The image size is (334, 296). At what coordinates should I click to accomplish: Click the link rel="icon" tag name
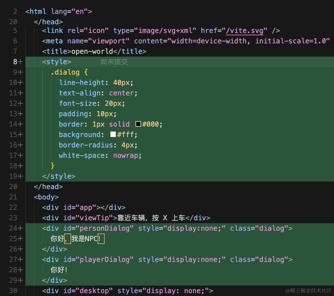[x=55, y=31]
